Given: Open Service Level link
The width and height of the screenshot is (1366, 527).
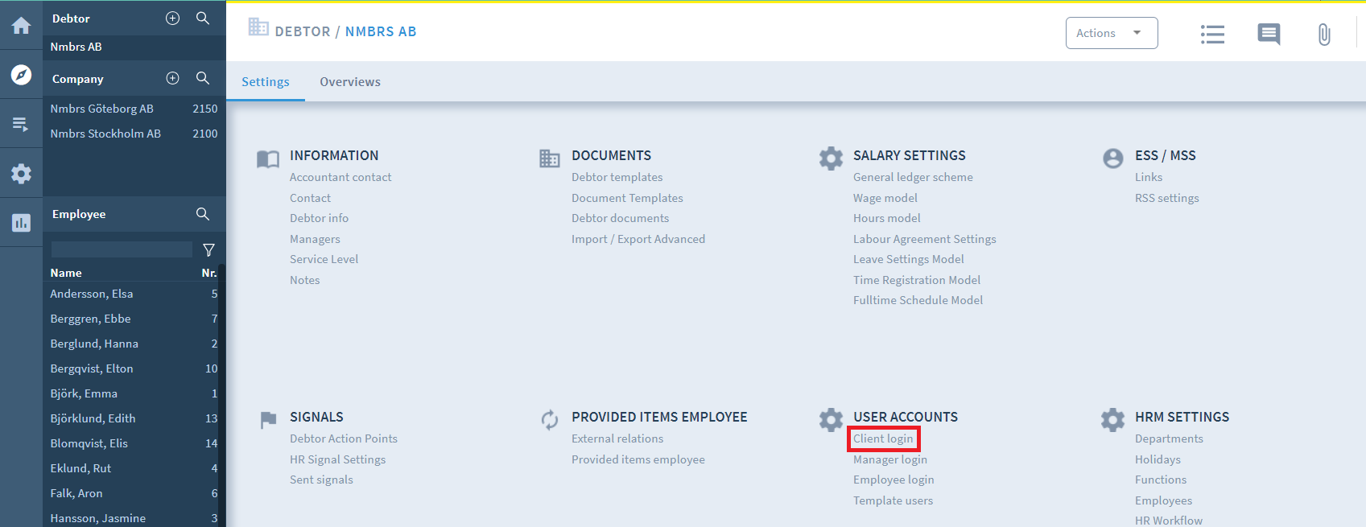Looking at the screenshot, I should click(324, 259).
